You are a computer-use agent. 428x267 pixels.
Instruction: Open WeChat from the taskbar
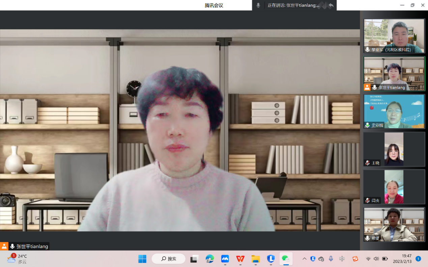286,259
